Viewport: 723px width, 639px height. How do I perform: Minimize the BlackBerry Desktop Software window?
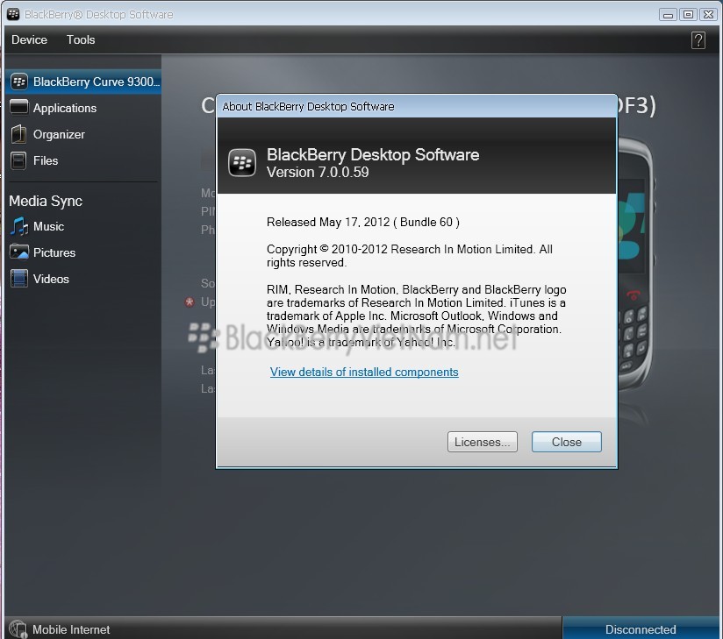[667, 15]
